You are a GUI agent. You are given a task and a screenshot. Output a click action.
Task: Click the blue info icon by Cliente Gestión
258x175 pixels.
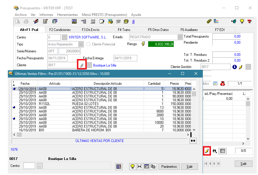pyautogui.click(x=234, y=67)
